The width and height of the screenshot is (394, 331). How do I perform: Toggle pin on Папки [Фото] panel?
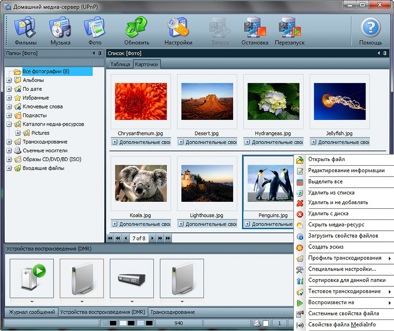(100, 53)
